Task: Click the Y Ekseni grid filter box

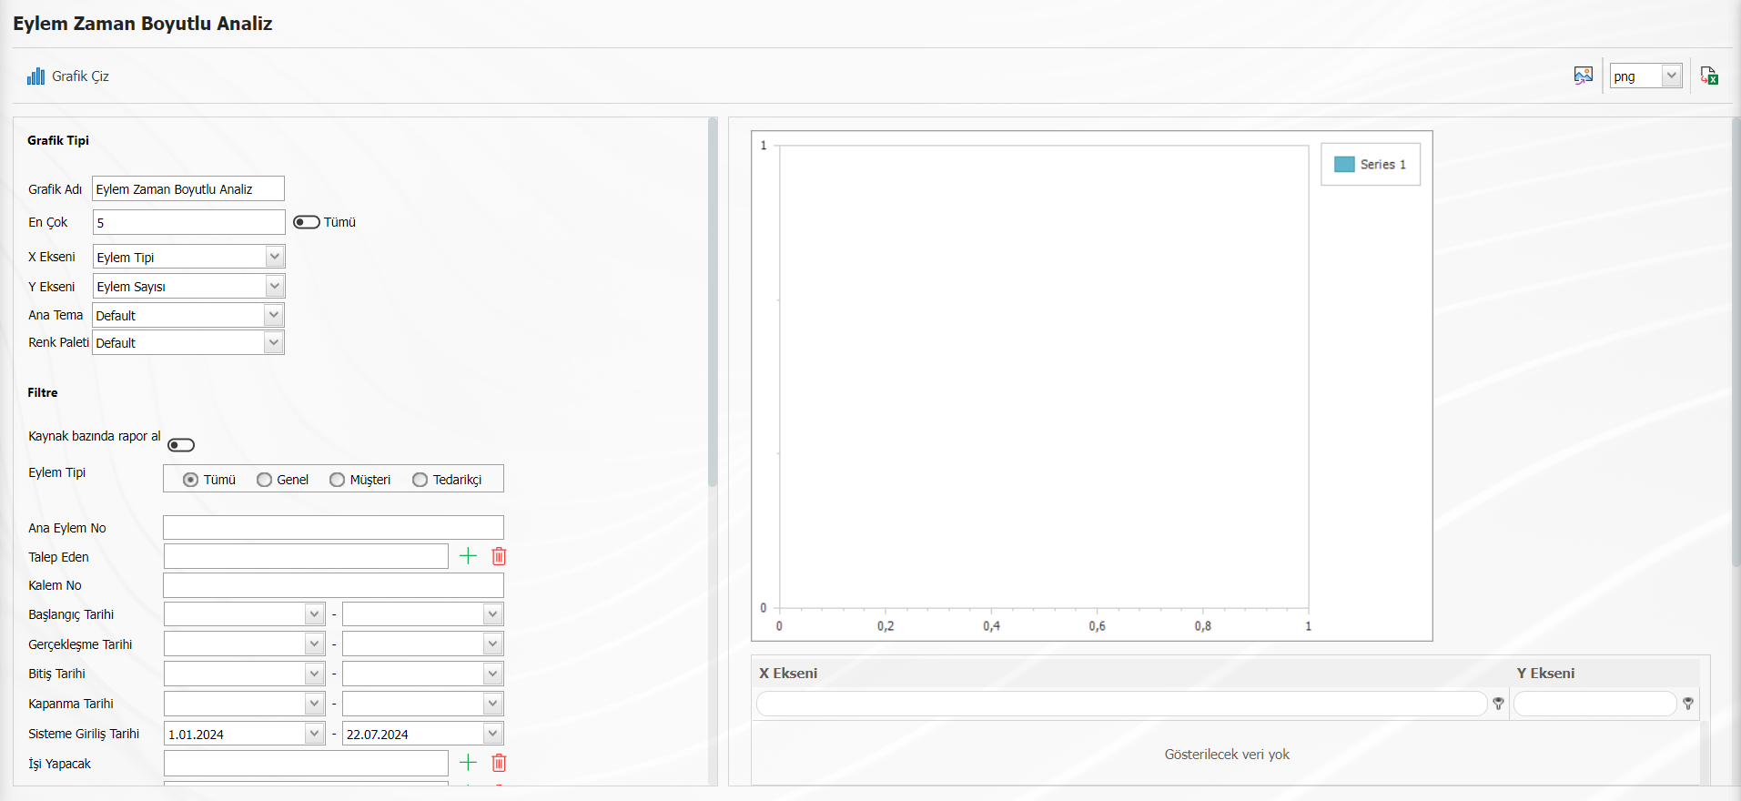Action: pyautogui.click(x=1594, y=704)
